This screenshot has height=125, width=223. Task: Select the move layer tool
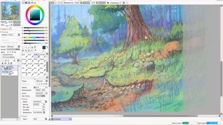pos(23,50)
